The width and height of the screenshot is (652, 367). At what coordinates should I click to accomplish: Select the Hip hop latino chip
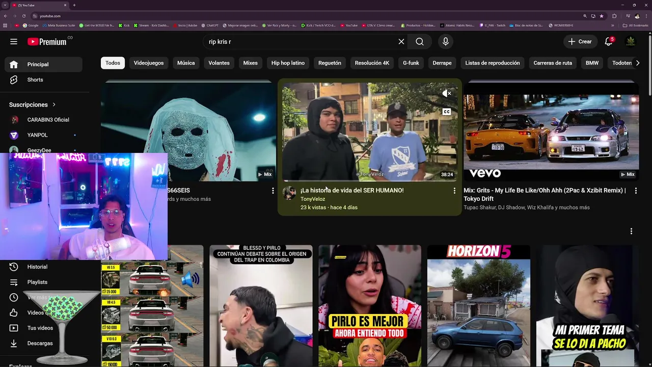[x=288, y=63]
